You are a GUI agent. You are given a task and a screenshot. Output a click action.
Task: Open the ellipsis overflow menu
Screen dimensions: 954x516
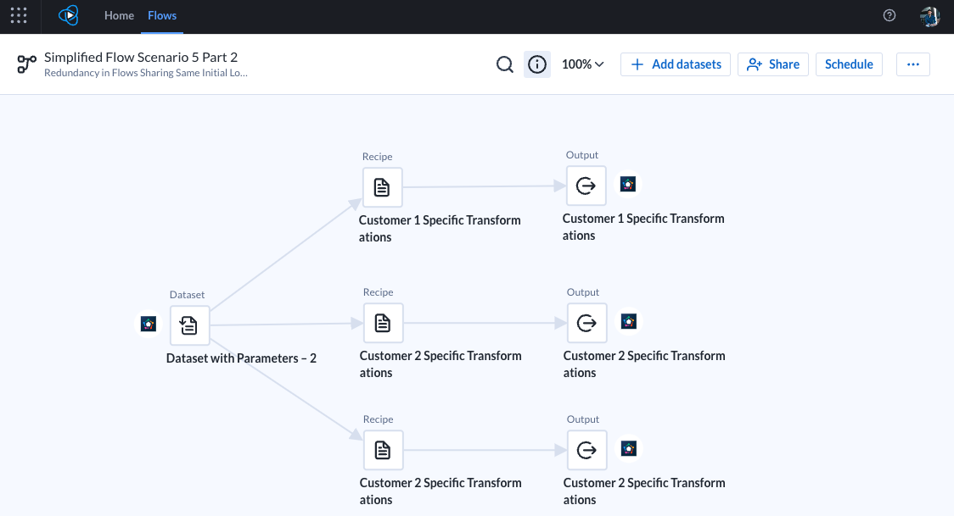[x=913, y=64]
